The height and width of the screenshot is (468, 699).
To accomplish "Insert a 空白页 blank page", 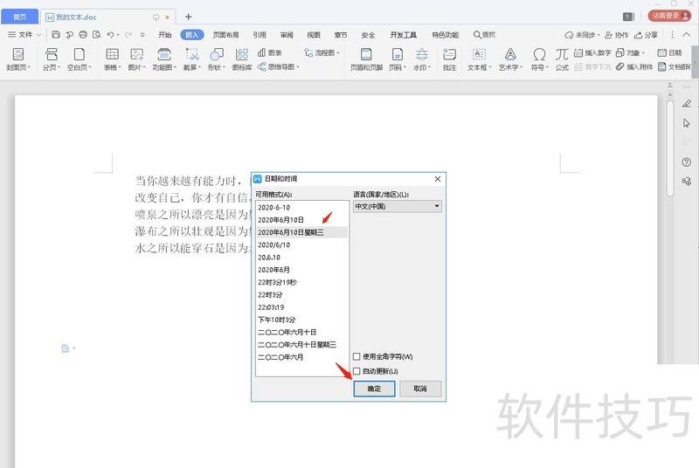I will coord(80,54).
